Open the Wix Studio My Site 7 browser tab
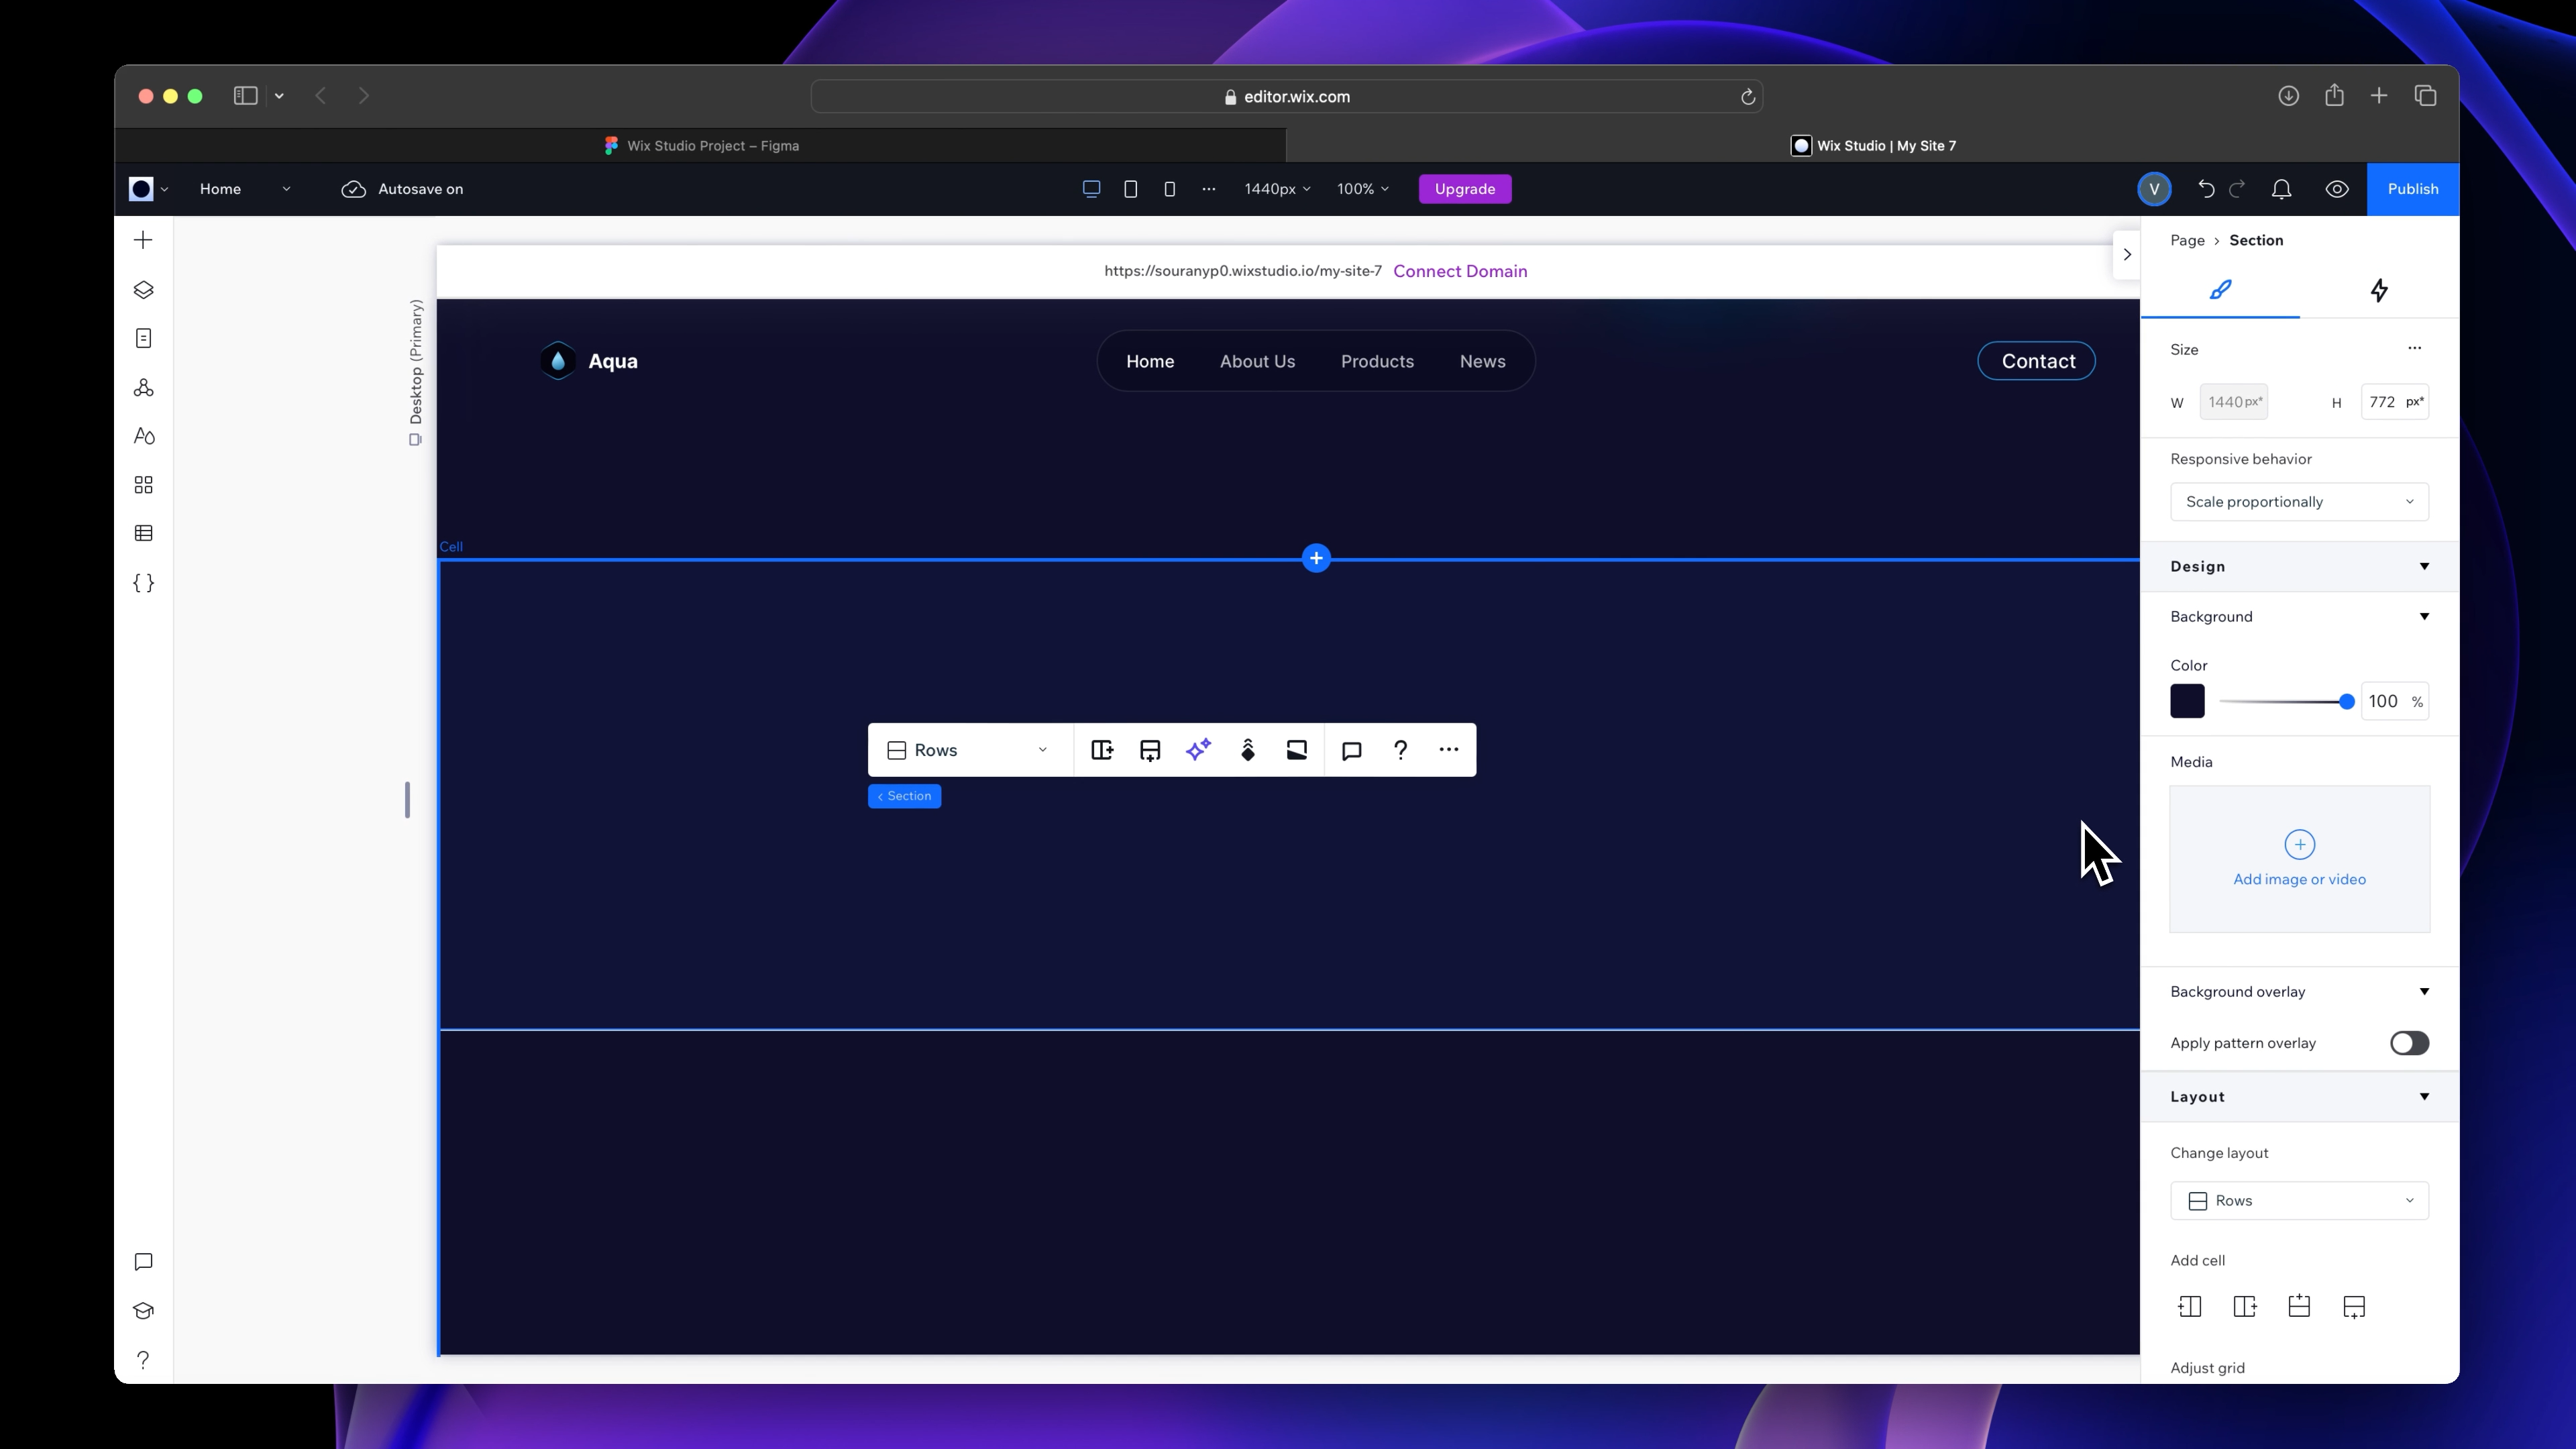Image resolution: width=2576 pixels, height=1449 pixels. 1874,145
